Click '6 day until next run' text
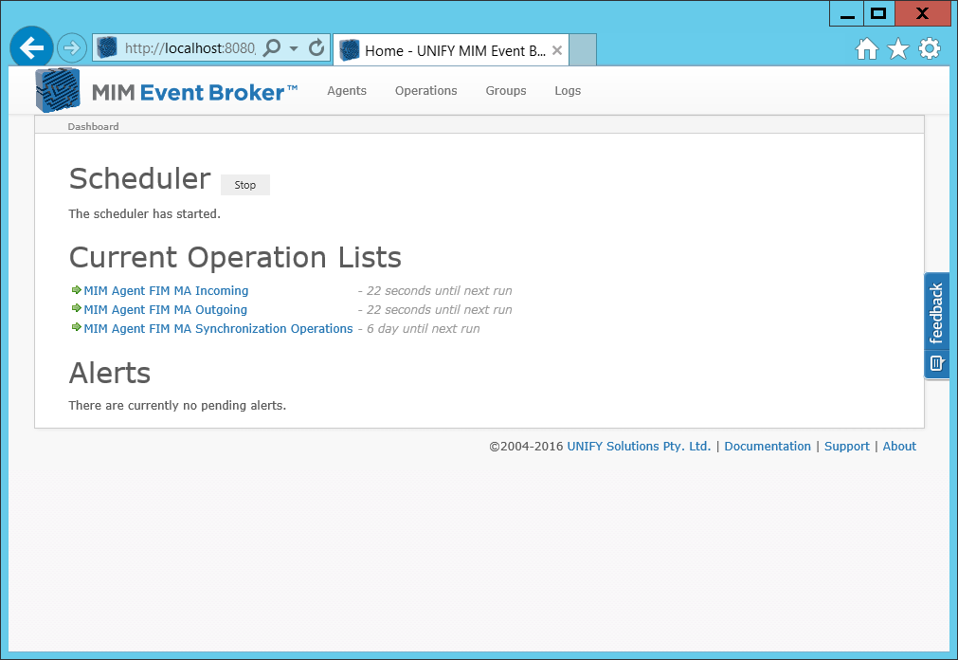Viewport: 958px width, 660px height. [x=423, y=328]
